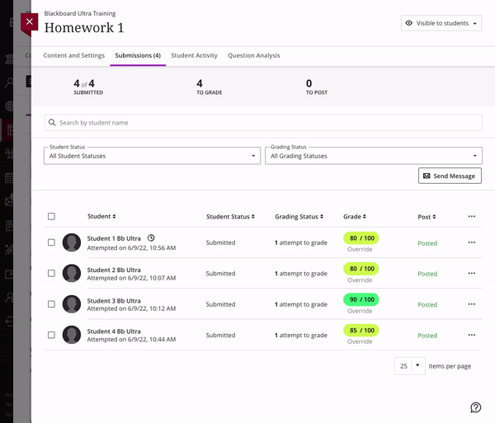Screen dimensions: 495x423
Task: Click the 80 / 100 grade pill for Student 1
Action: (361, 238)
